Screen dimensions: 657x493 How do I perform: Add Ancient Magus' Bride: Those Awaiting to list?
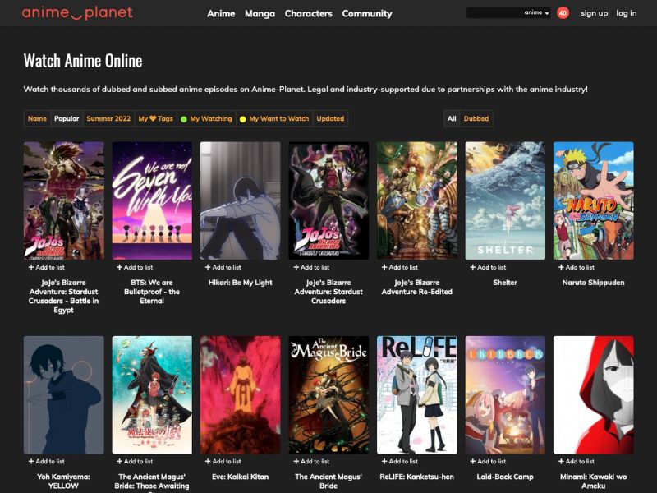tap(135, 461)
